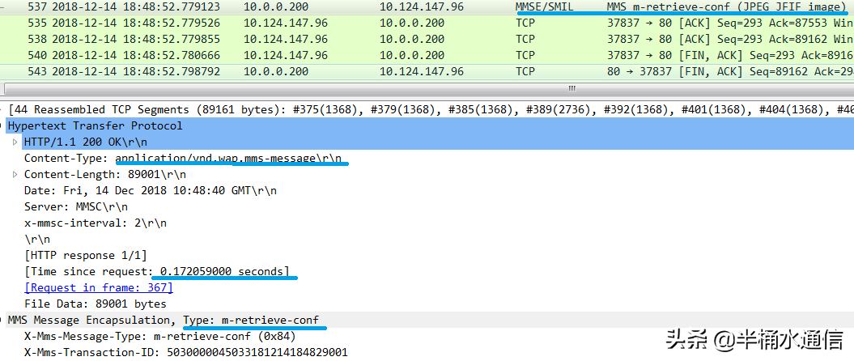Expand the Content-Length: 89001 field
The image size is (854, 361).
[x=15, y=175]
